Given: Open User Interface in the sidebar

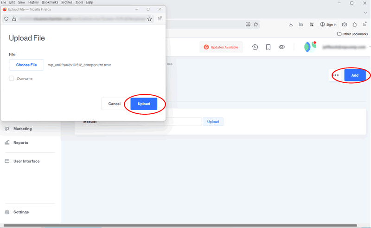Looking at the screenshot, I should tap(26, 161).
